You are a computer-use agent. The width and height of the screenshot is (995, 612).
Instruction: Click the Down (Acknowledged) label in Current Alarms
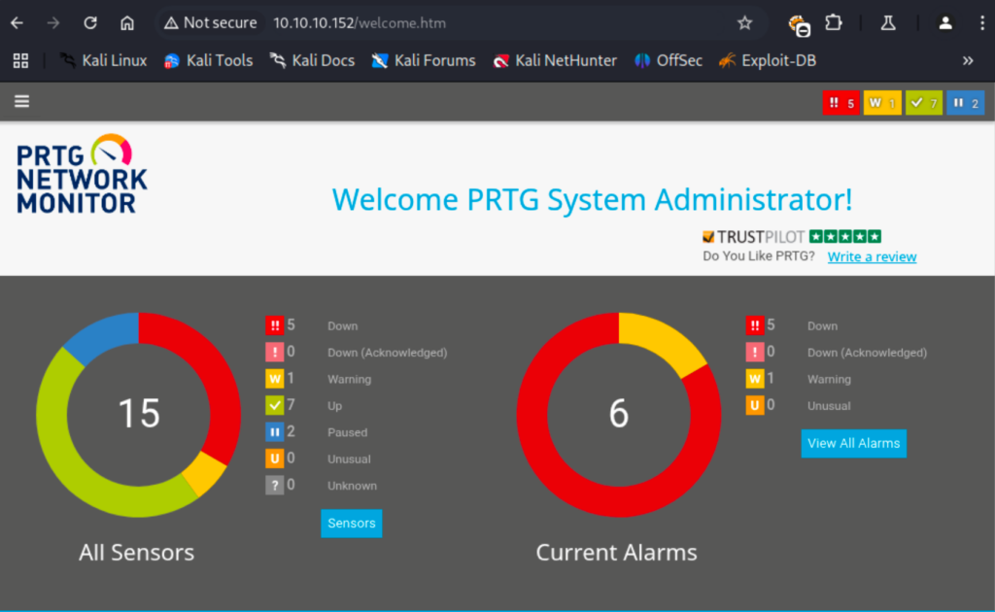867,353
